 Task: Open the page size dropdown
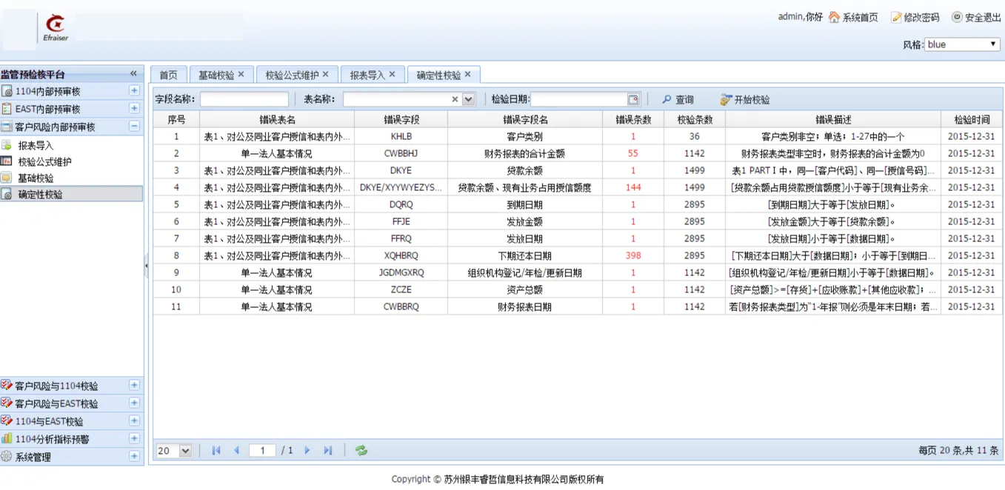[185, 450]
